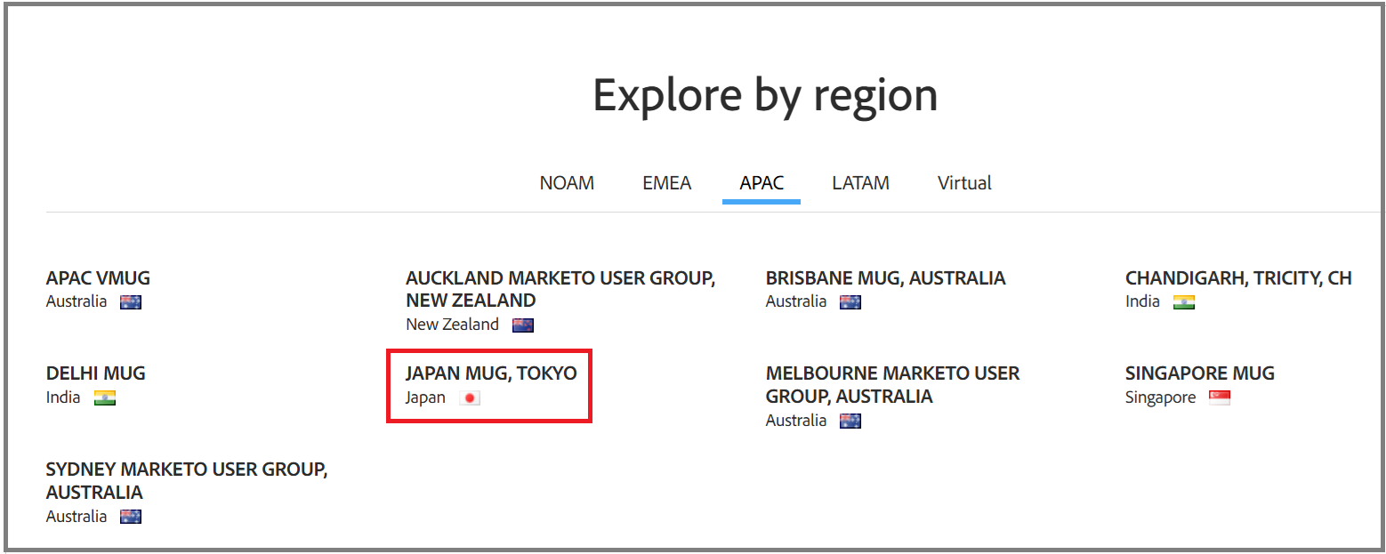Select the APAC region tab
Image resolution: width=1386 pixels, height=554 pixels.
[761, 182]
